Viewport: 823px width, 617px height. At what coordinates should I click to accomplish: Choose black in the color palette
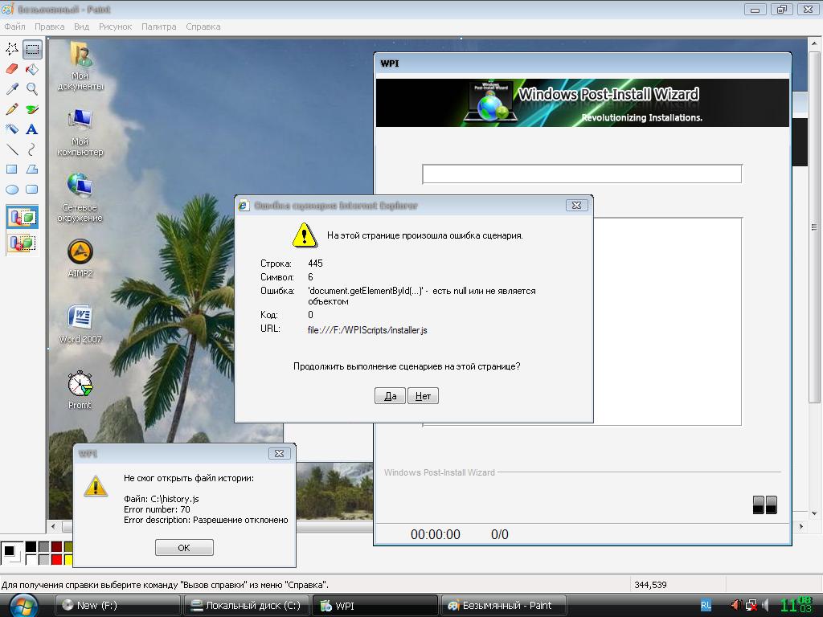point(31,547)
